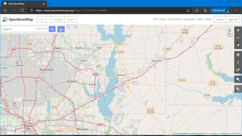The image size is (242, 136).
Task: Reload the OpenStreetMap page
Action: click(x=22, y=11)
